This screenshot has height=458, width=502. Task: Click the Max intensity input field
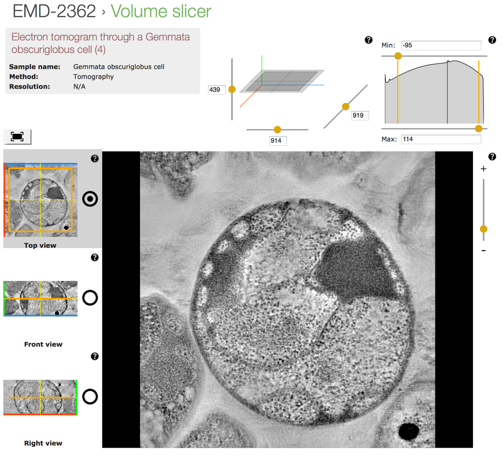click(x=441, y=139)
